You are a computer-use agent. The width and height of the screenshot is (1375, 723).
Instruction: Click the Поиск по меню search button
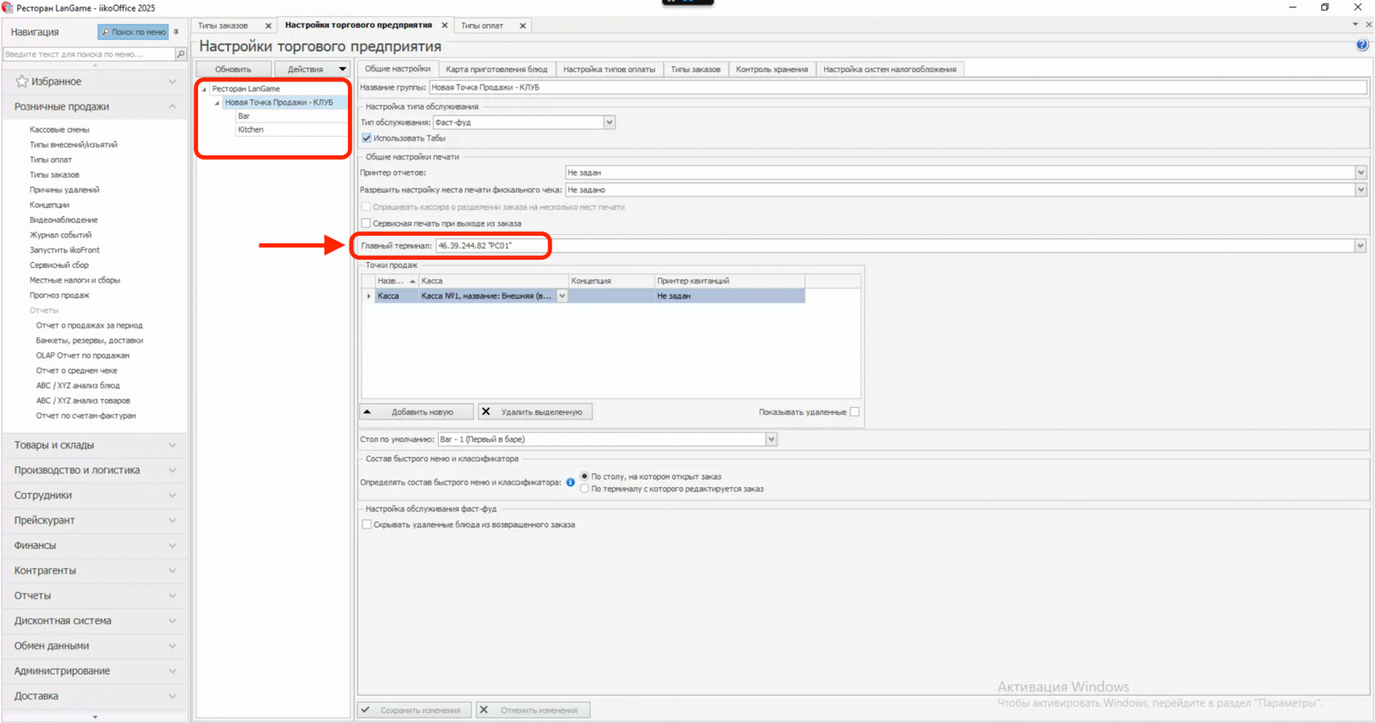(133, 32)
